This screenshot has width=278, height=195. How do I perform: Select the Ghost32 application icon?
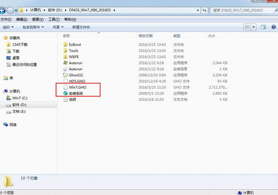pyautogui.click(x=66, y=75)
